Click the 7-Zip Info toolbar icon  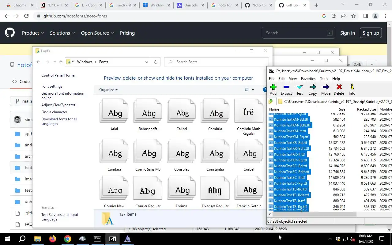coord(352,87)
